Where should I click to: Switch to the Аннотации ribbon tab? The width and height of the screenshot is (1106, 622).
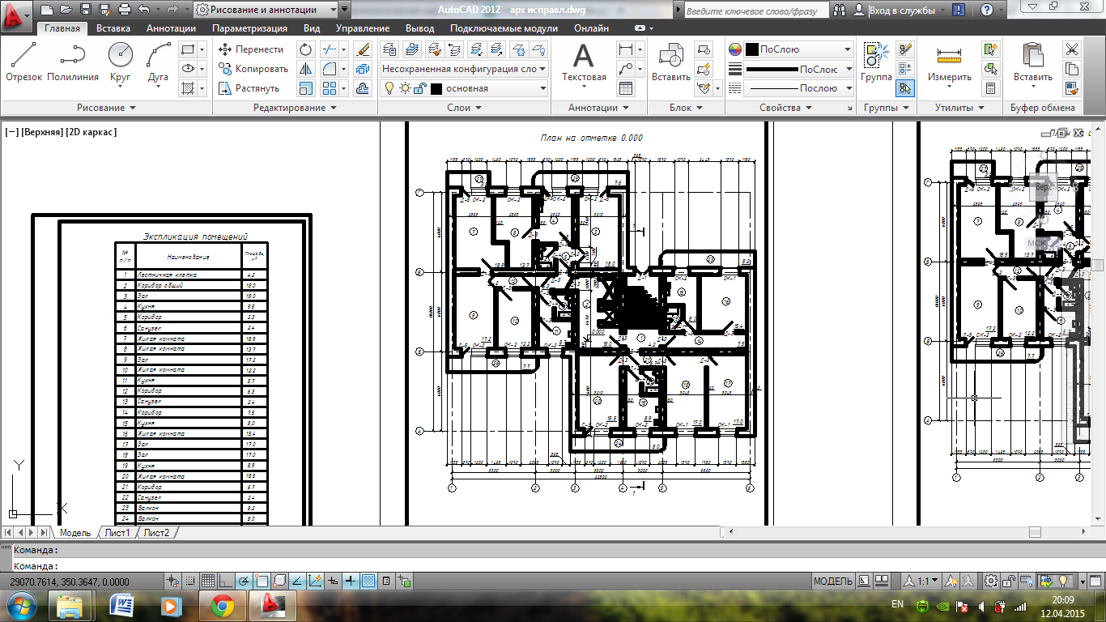pyautogui.click(x=171, y=28)
